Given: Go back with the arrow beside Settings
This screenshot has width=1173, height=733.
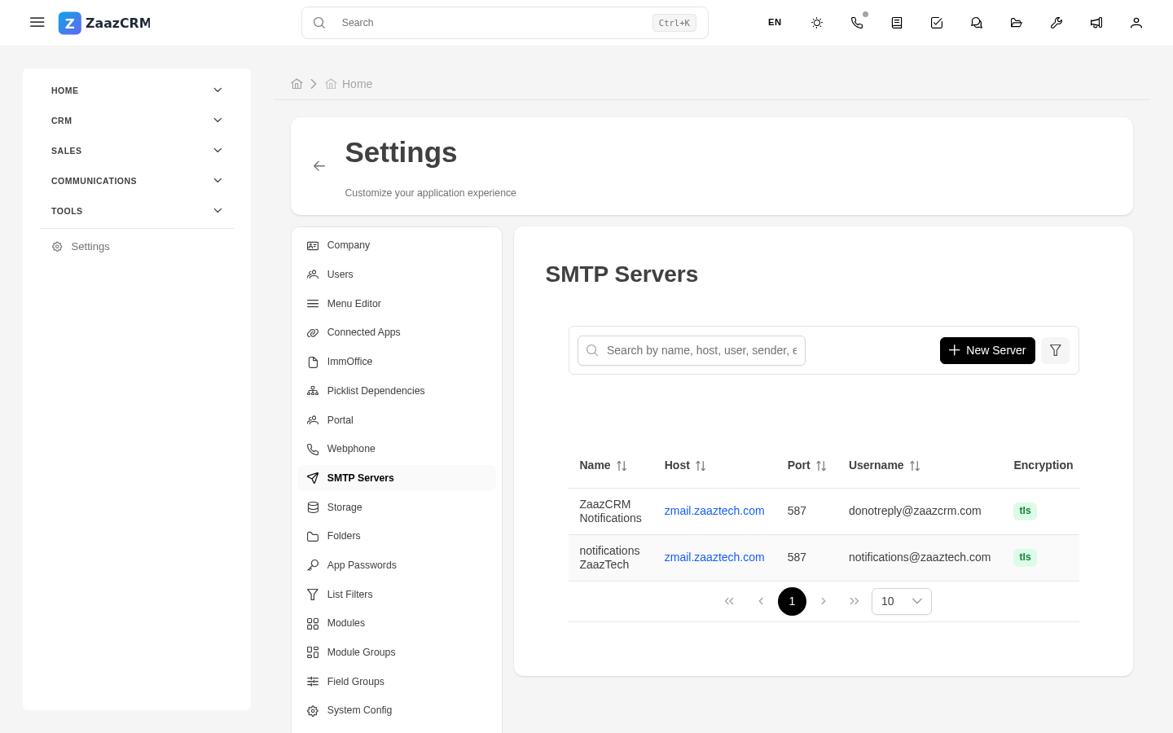Looking at the screenshot, I should pyautogui.click(x=319, y=166).
